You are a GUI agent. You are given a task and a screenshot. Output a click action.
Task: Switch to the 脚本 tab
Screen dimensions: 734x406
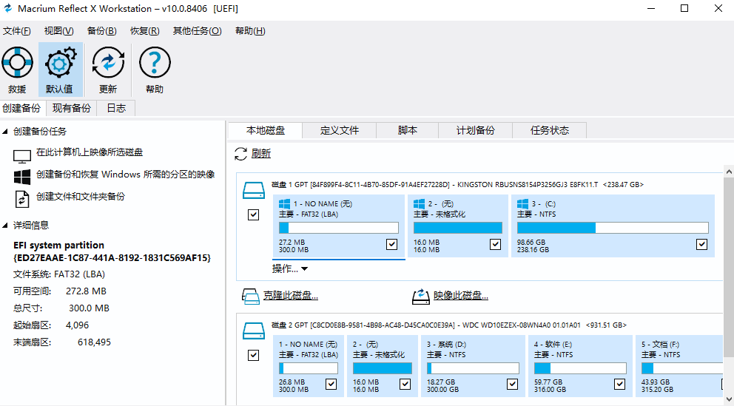coord(407,130)
